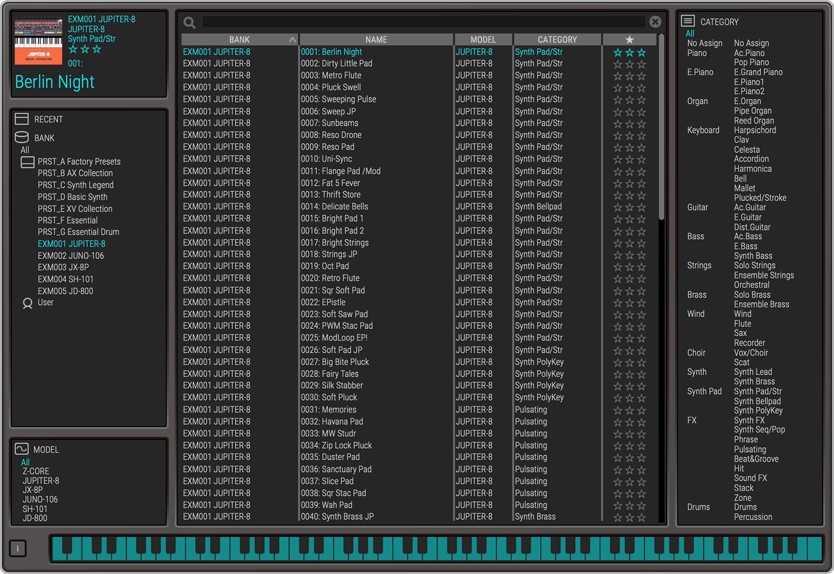This screenshot has height=574, width=834.
Task: Sort list by MODEL column header
Action: (x=483, y=39)
